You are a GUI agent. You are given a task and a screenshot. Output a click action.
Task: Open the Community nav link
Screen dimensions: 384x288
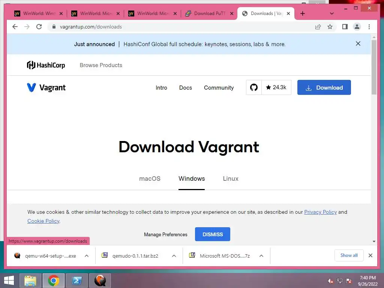219,88
